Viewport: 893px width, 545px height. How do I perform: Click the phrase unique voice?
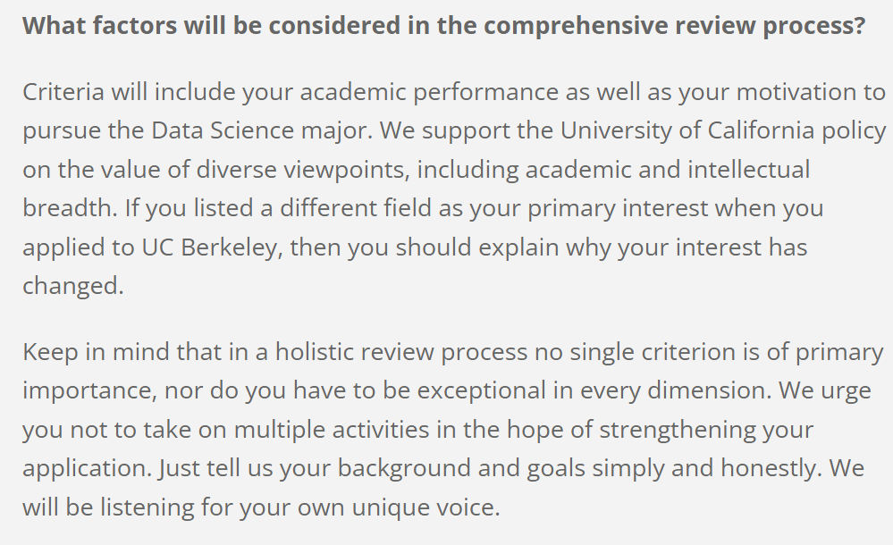click(426, 507)
